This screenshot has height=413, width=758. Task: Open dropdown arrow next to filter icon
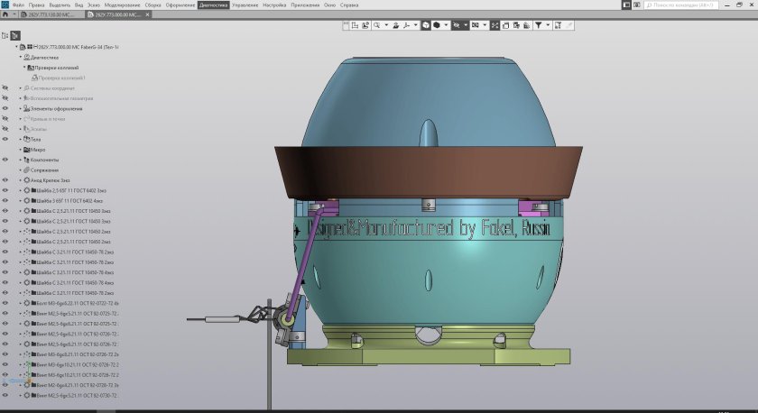tap(548, 25)
